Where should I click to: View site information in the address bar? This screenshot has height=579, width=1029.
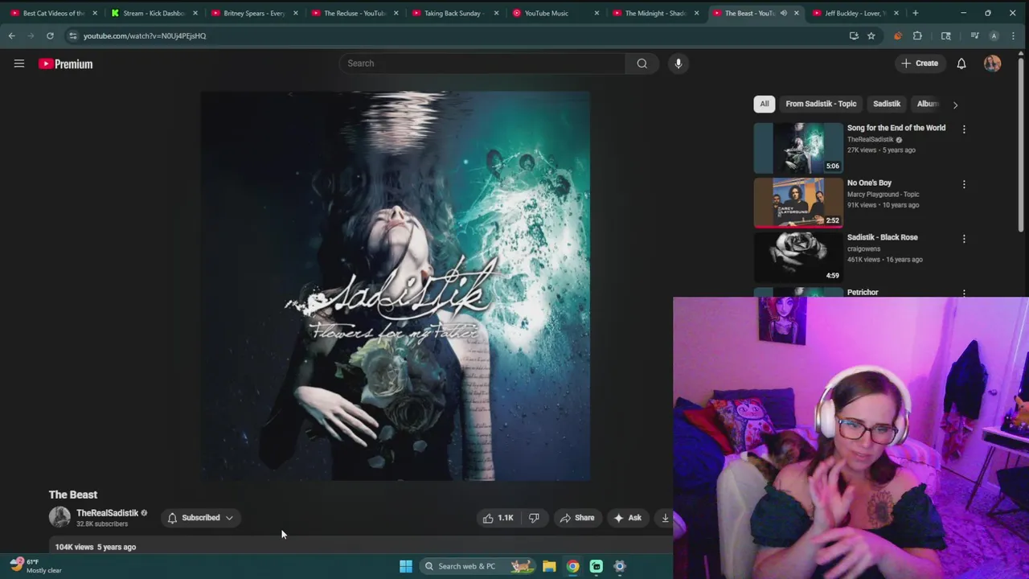click(x=72, y=35)
